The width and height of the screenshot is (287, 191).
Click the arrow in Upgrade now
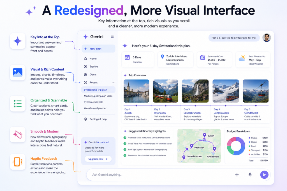[107, 159]
